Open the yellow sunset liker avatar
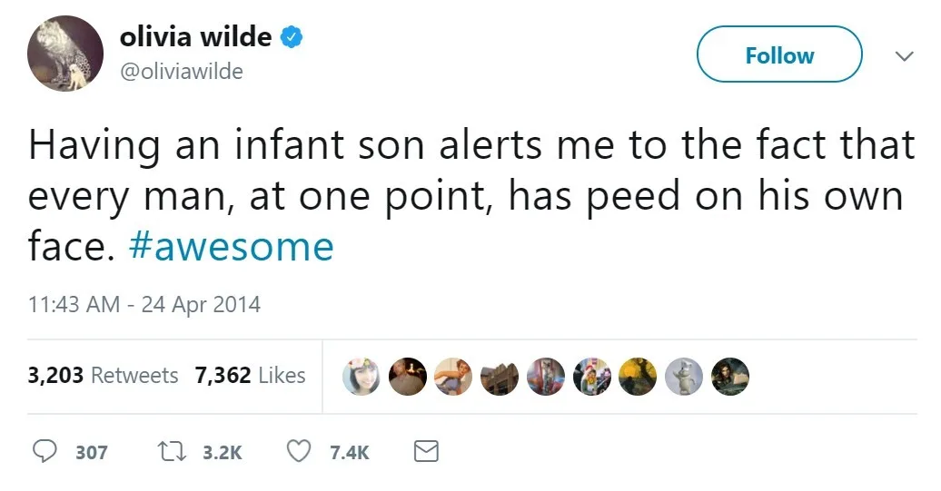941x491 pixels. [x=638, y=377]
